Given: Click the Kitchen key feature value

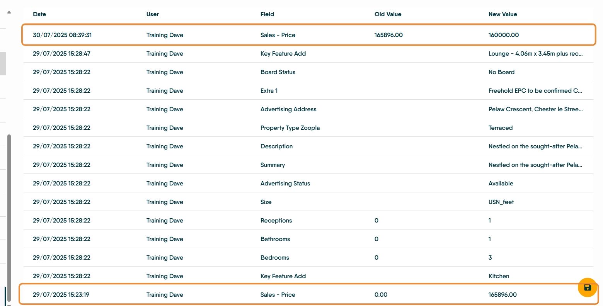Looking at the screenshot, I should [x=499, y=276].
